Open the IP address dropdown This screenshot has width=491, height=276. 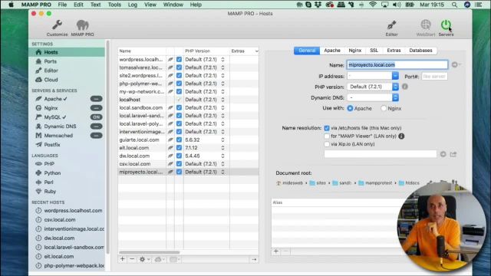pyautogui.click(x=395, y=76)
